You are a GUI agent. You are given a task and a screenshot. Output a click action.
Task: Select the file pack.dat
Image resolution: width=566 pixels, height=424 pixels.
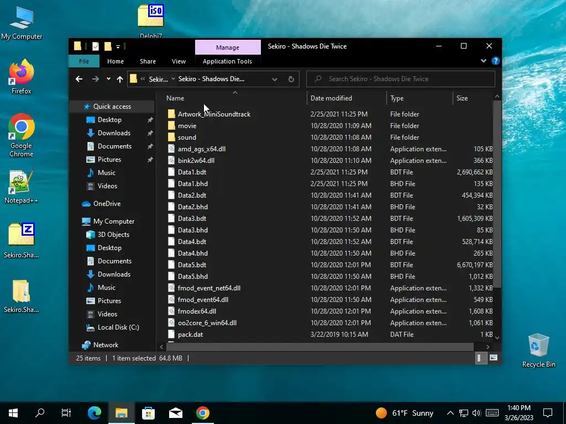point(190,334)
